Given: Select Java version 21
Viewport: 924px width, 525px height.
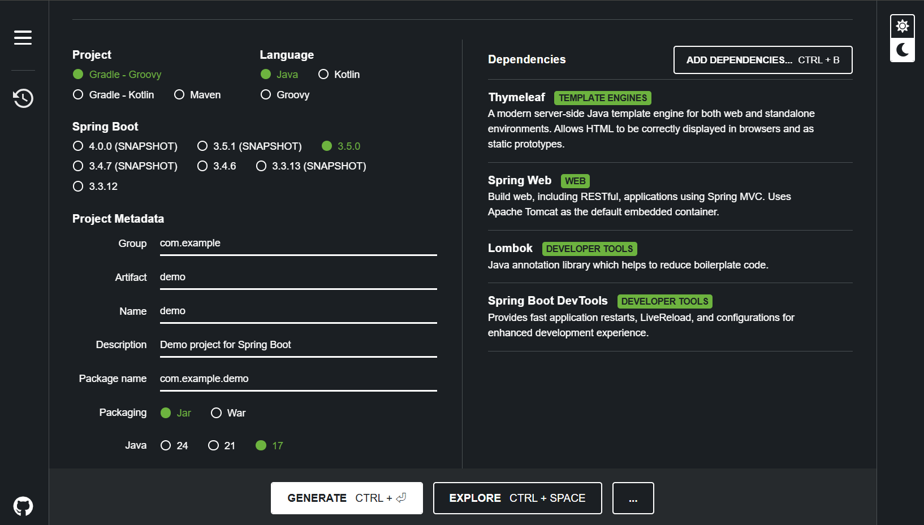Looking at the screenshot, I should click(x=222, y=446).
